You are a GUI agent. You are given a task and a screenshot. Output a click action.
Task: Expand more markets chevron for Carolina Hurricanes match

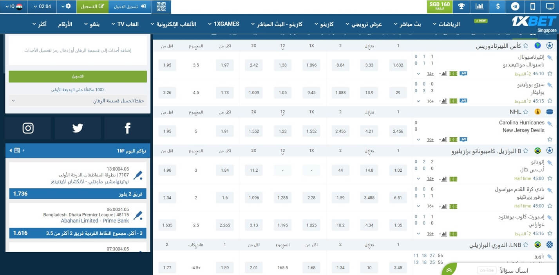coord(418,139)
